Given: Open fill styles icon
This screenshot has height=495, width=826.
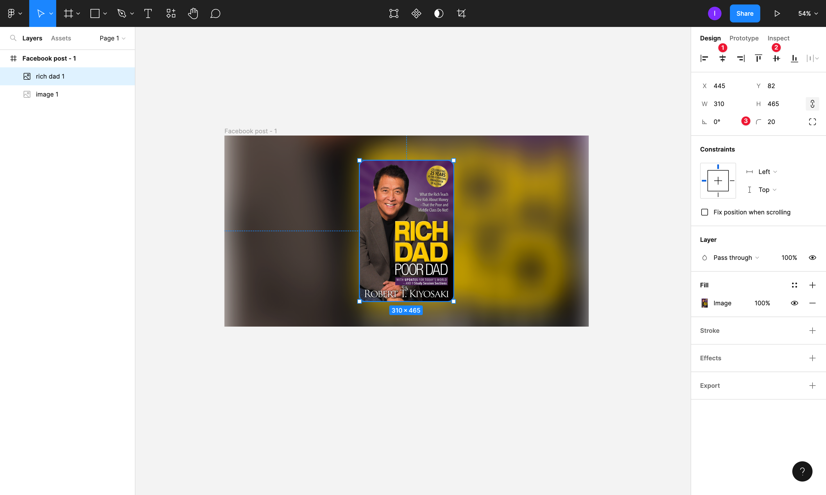Looking at the screenshot, I should (x=795, y=285).
